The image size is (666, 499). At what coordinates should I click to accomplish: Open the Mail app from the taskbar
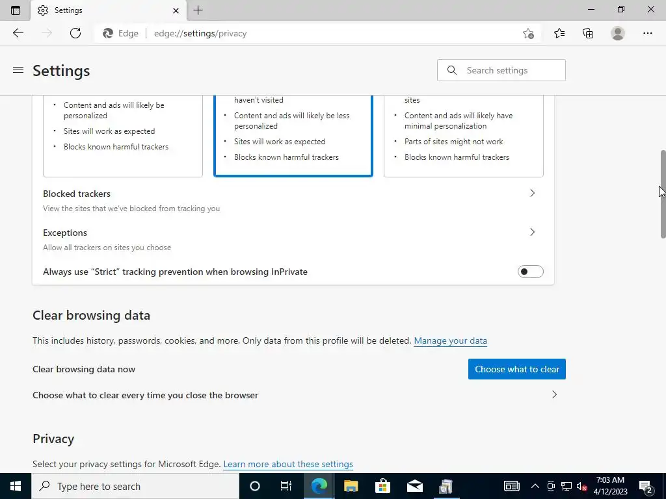414,486
